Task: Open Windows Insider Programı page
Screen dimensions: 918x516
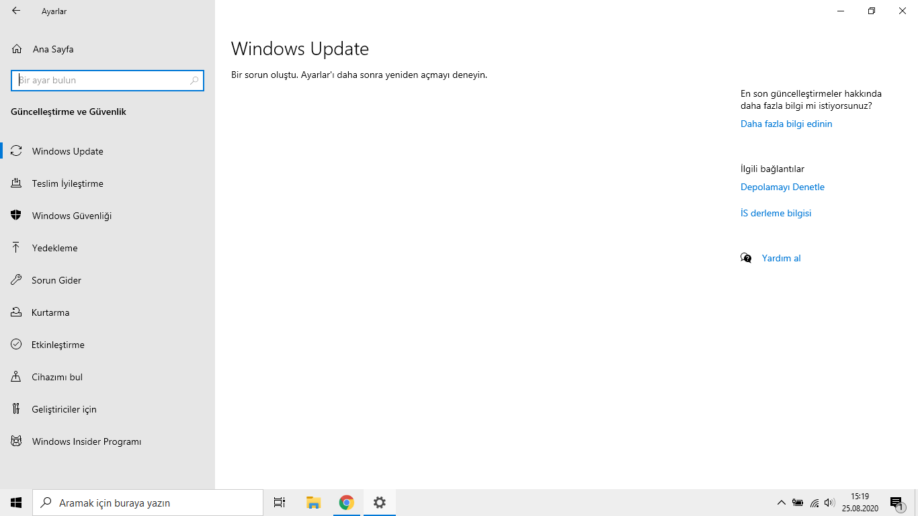Action: (108, 441)
